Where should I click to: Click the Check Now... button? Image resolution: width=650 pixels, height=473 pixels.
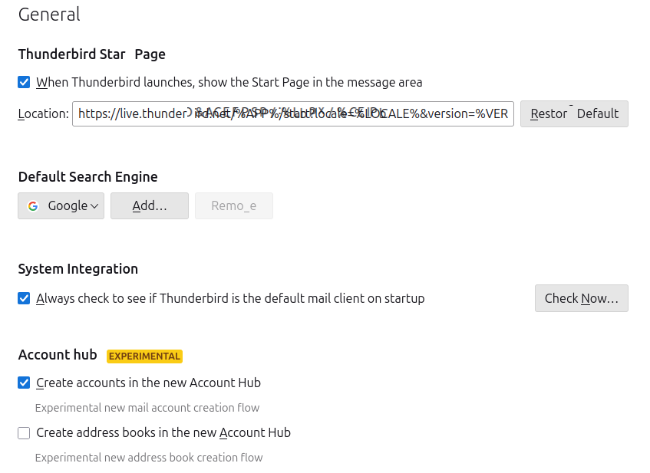click(x=581, y=298)
